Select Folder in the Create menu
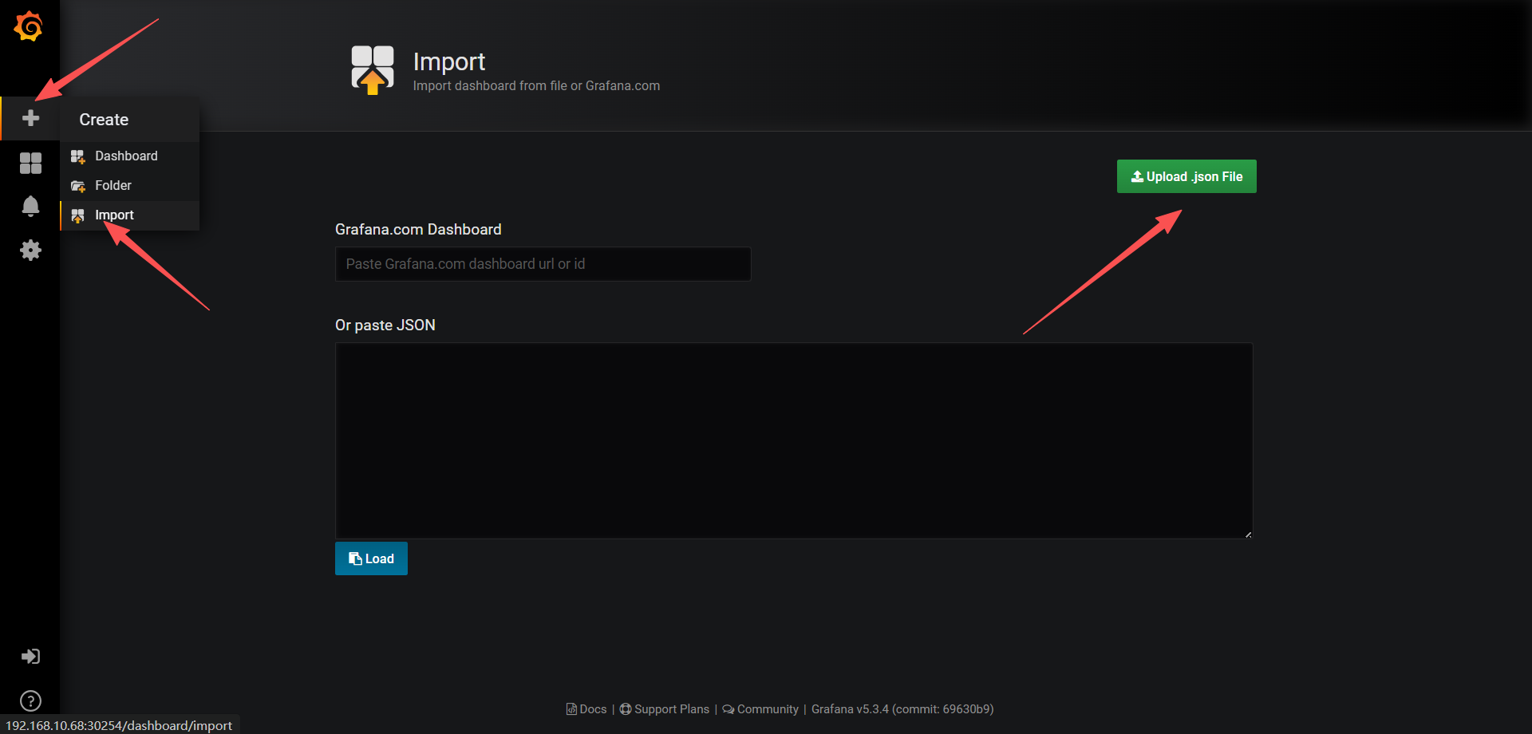This screenshot has width=1532, height=734. pyautogui.click(x=130, y=185)
